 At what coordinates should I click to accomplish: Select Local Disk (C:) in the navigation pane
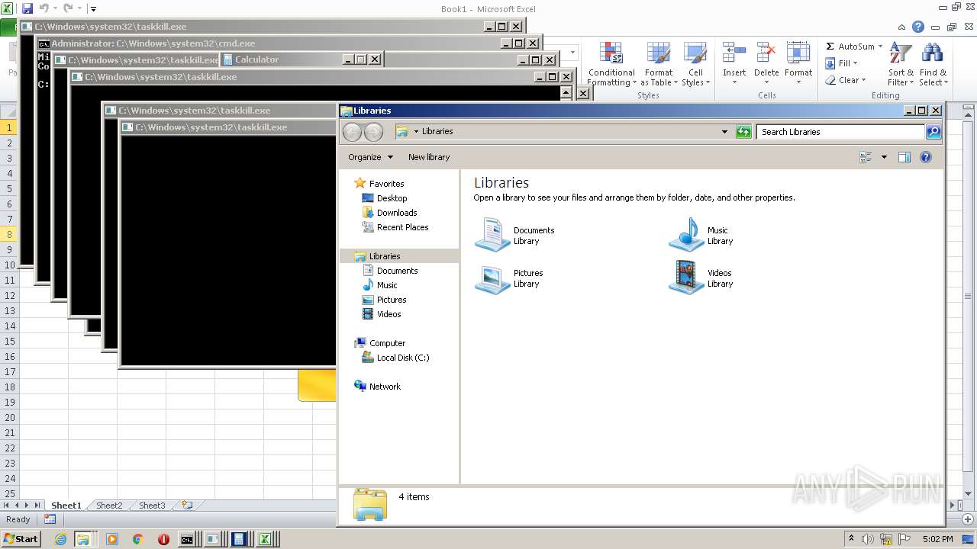click(402, 358)
